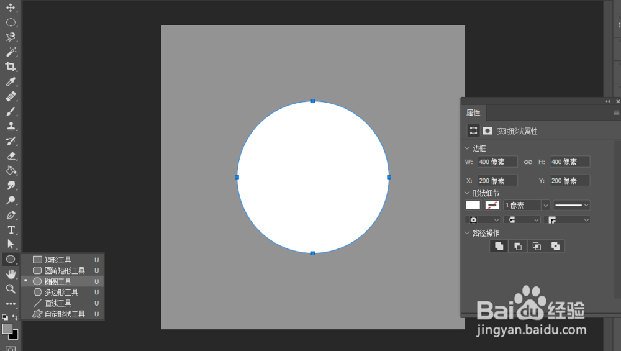Choose 矩形工具 from the flyout menu
The image size is (621, 351).
[x=63, y=260]
